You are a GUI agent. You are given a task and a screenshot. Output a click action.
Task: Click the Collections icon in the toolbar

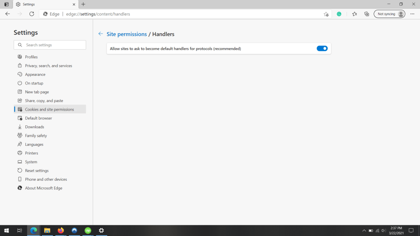click(366, 14)
